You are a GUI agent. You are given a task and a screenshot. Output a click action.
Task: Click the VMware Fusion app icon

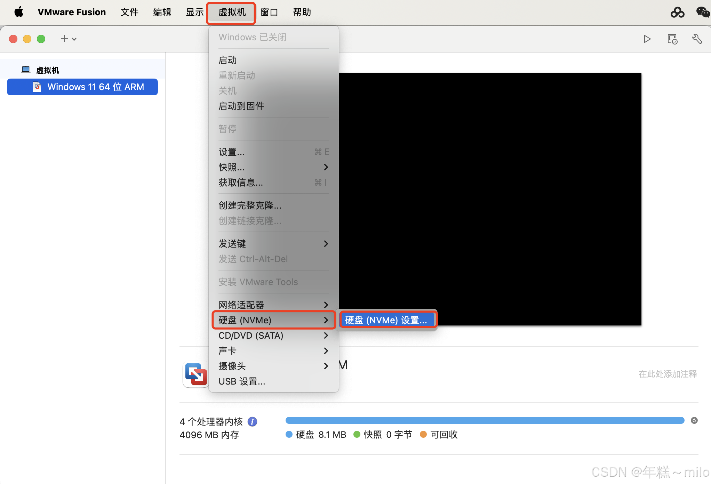pos(196,374)
